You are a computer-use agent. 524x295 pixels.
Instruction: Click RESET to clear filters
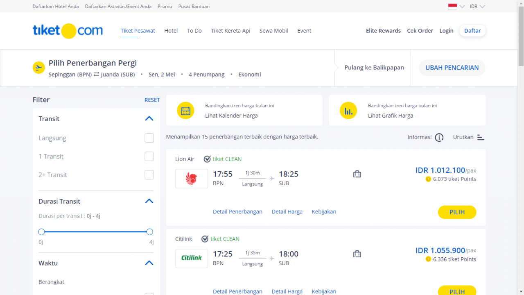pos(152,100)
